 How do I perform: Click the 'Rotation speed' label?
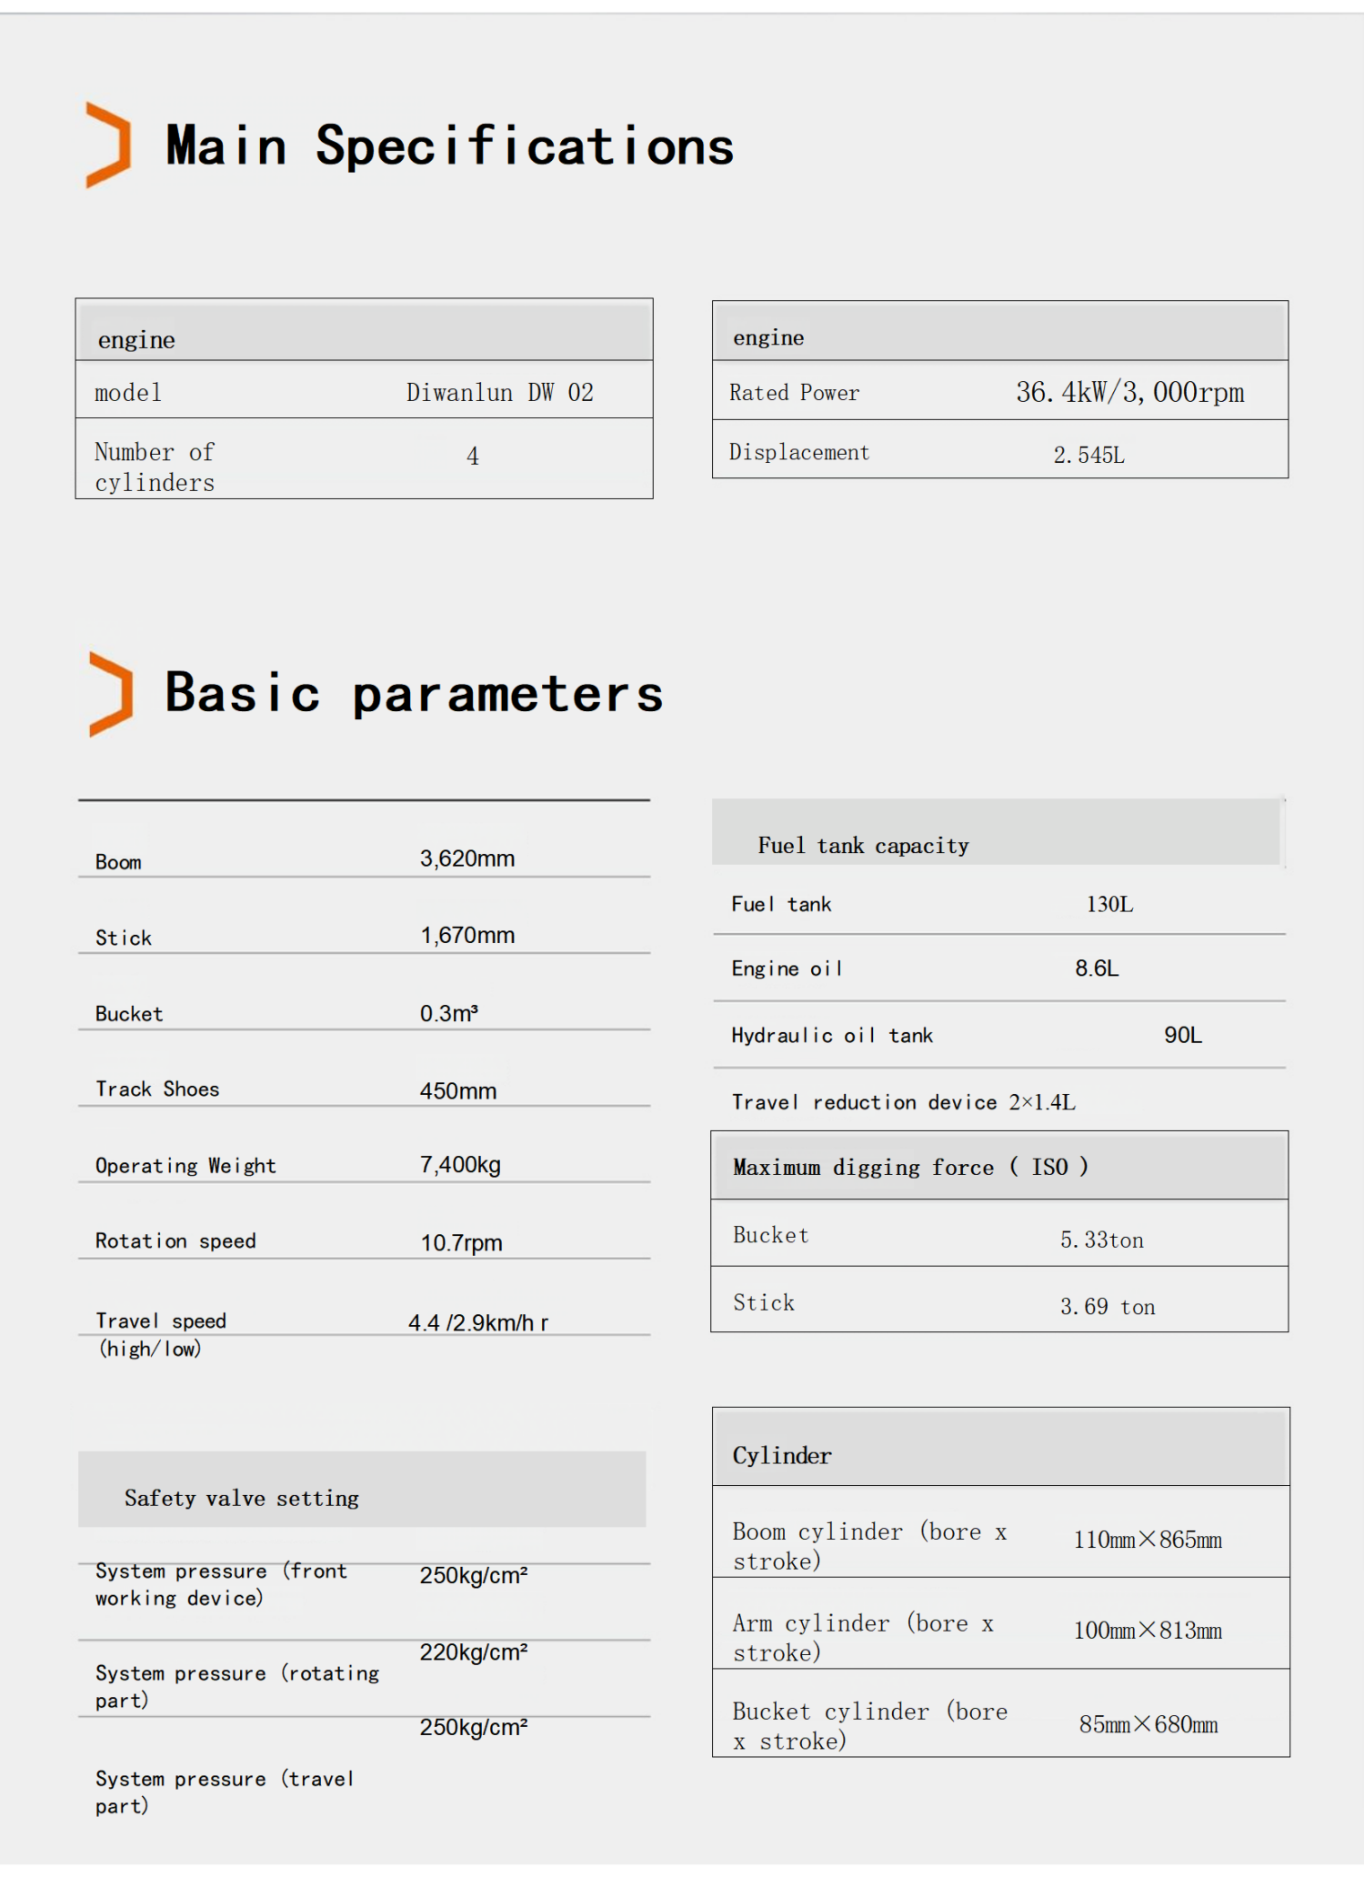click(176, 1241)
